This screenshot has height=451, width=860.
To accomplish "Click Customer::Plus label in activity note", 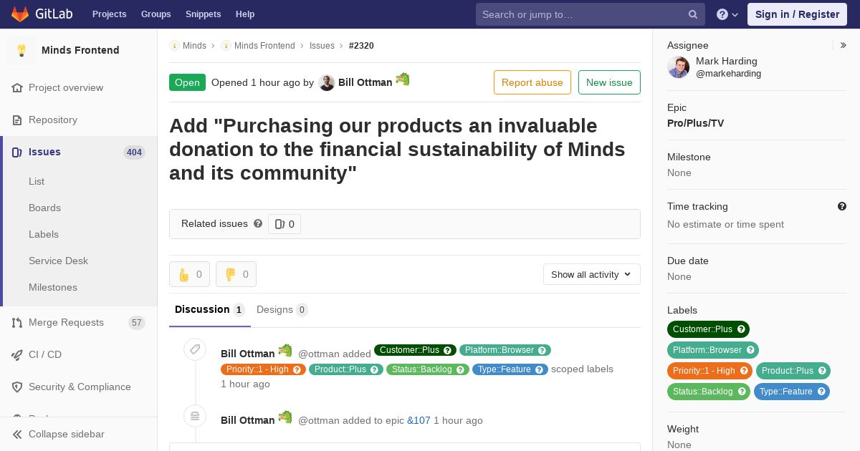I will coord(415,350).
